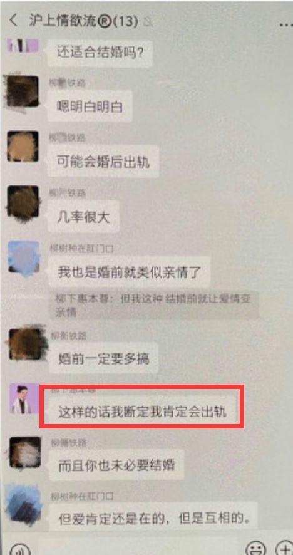
Task: Select message 婚前一定要多搞
Action: (x=103, y=359)
